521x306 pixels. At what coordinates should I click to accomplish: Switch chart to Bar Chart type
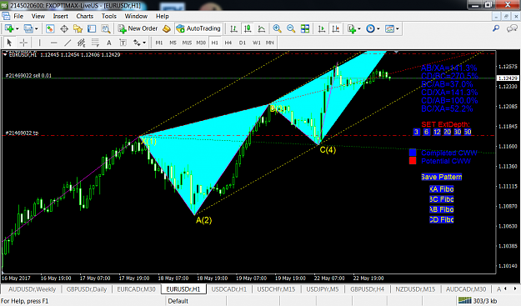click(x=233, y=29)
